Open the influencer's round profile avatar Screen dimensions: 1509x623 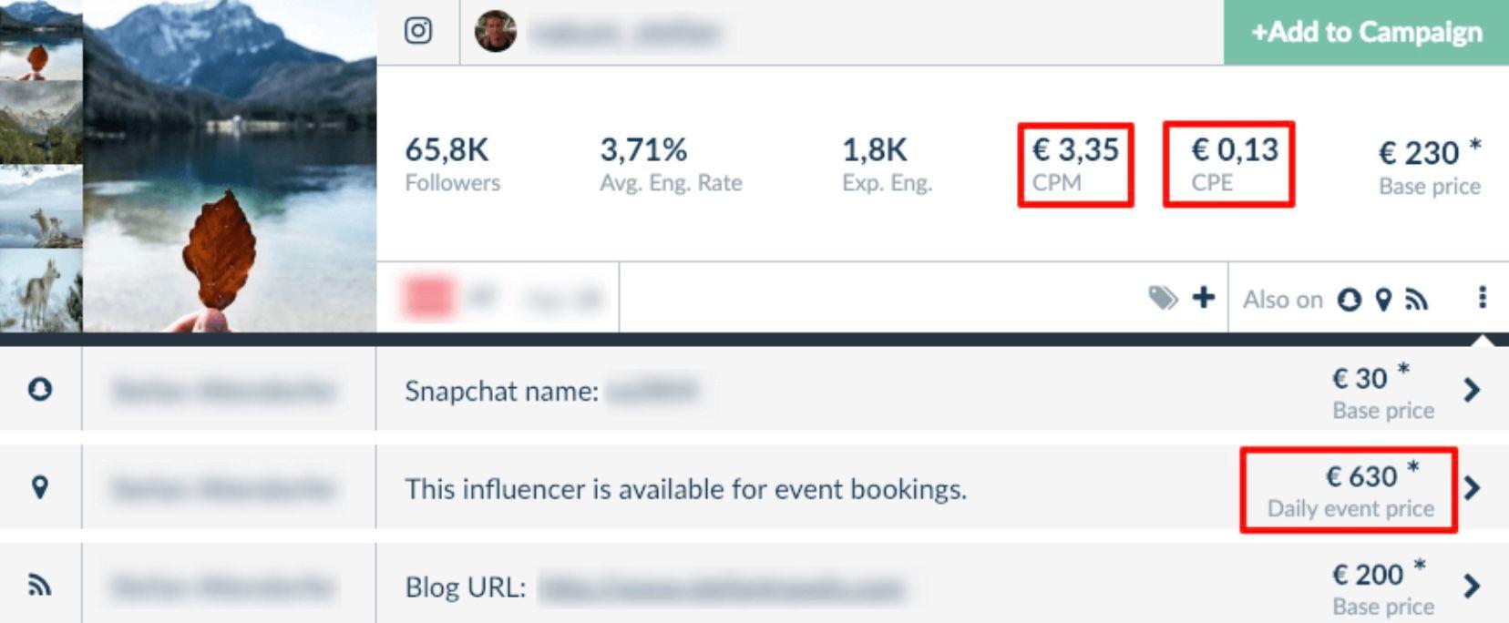tap(496, 32)
